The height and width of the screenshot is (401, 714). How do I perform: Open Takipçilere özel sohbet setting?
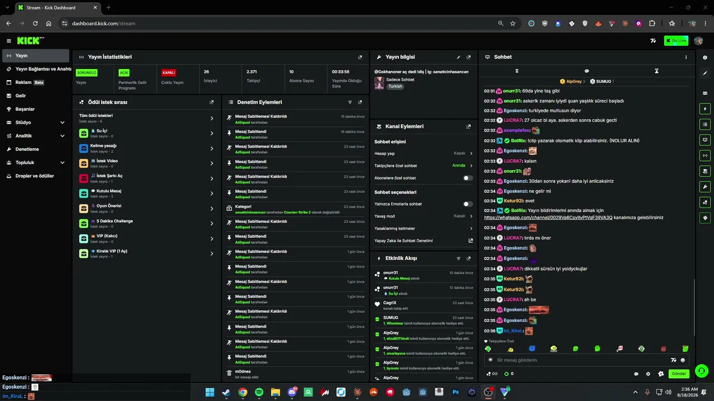[x=423, y=165]
